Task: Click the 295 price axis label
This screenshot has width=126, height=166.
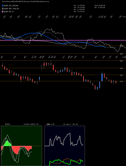Action: pyautogui.click(x=121, y=75)
